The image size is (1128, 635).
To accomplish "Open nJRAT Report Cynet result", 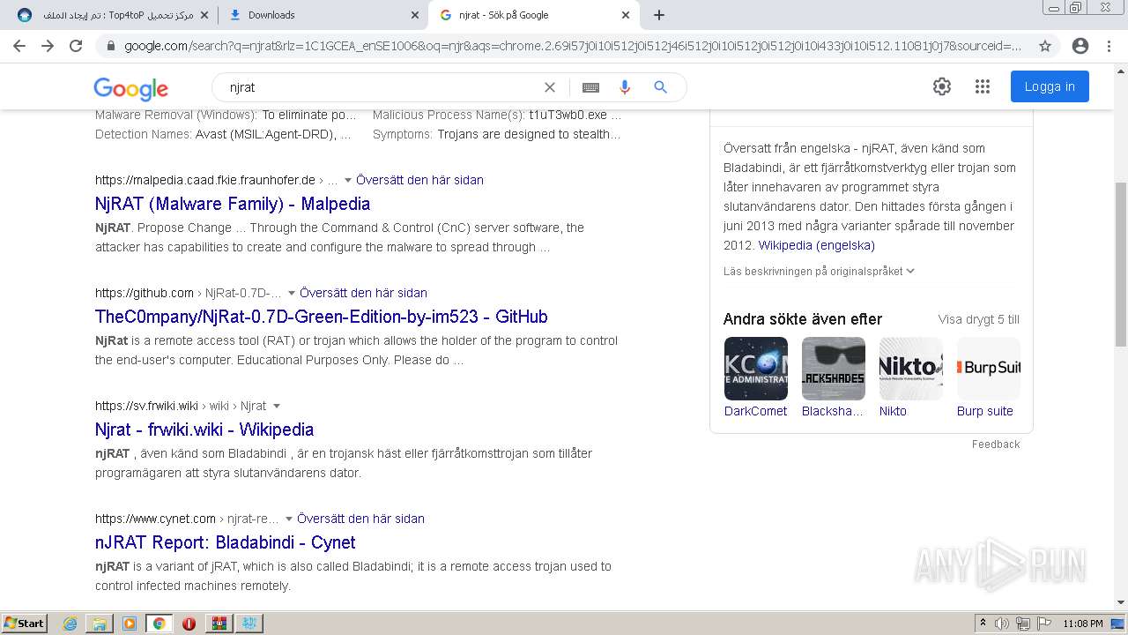I will click(x=226, y=542).
